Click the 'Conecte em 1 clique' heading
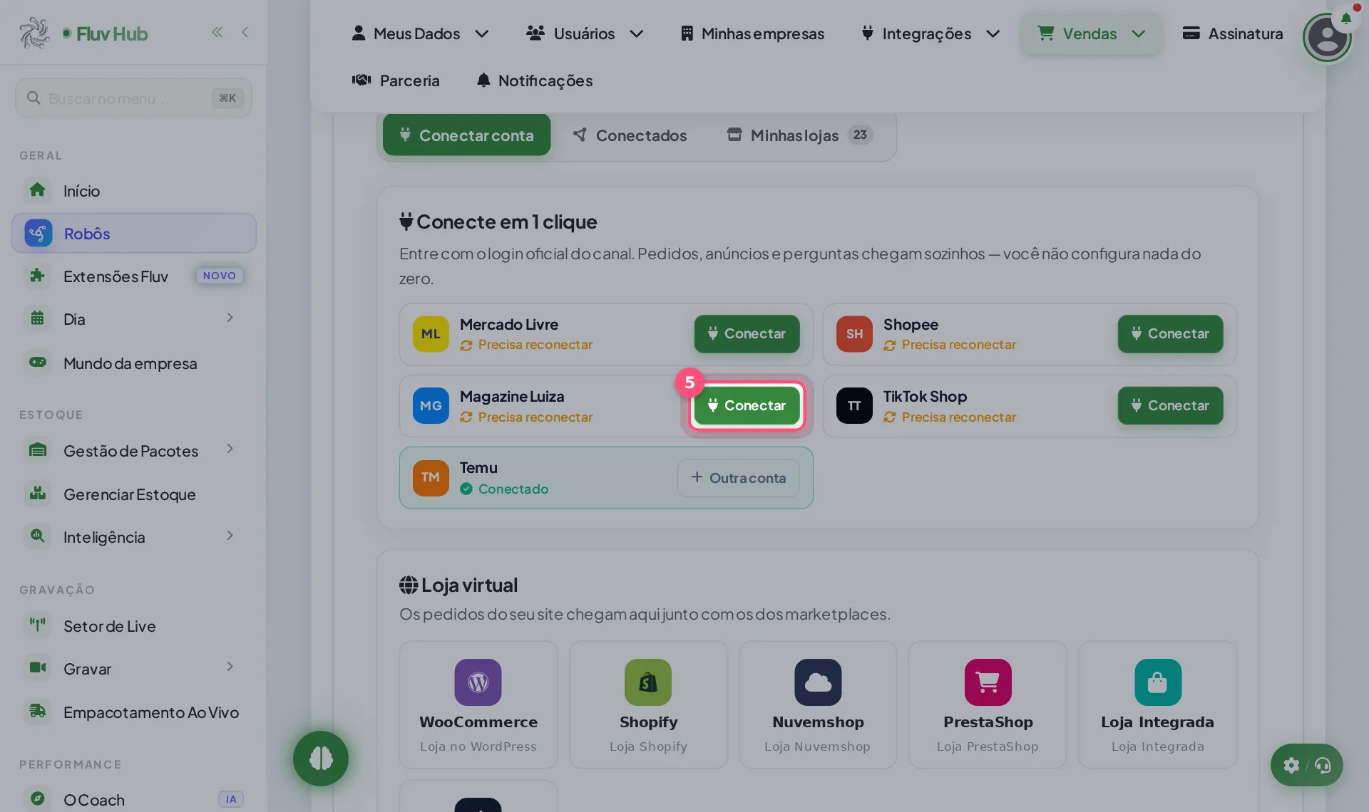The height and width of the screenshot is (812, 1369). pyautogui.click(x=498, y=222)
